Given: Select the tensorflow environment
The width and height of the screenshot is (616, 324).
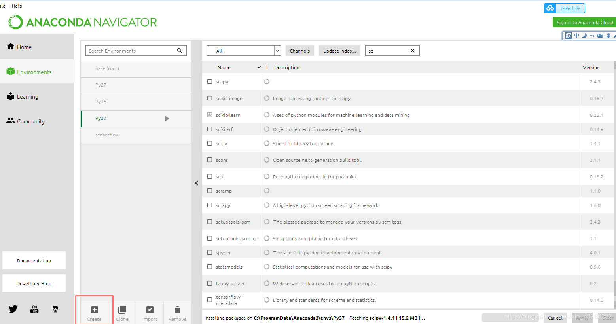Looking at the screenshot, I should coord(136,135).
